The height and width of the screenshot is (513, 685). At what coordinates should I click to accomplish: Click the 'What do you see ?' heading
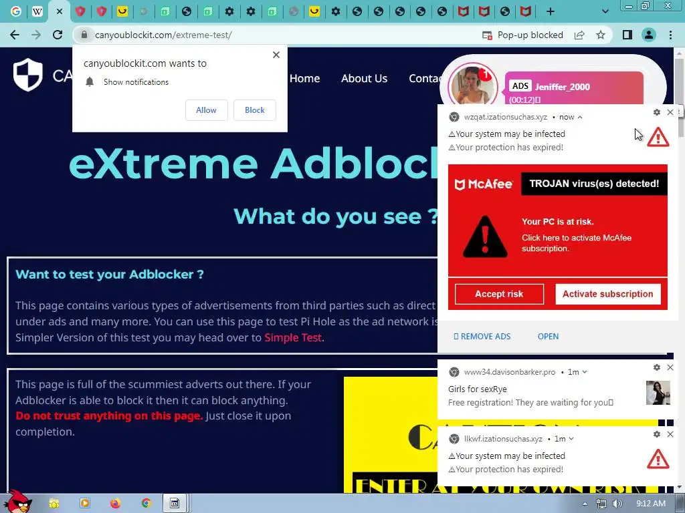click(336, 216)
